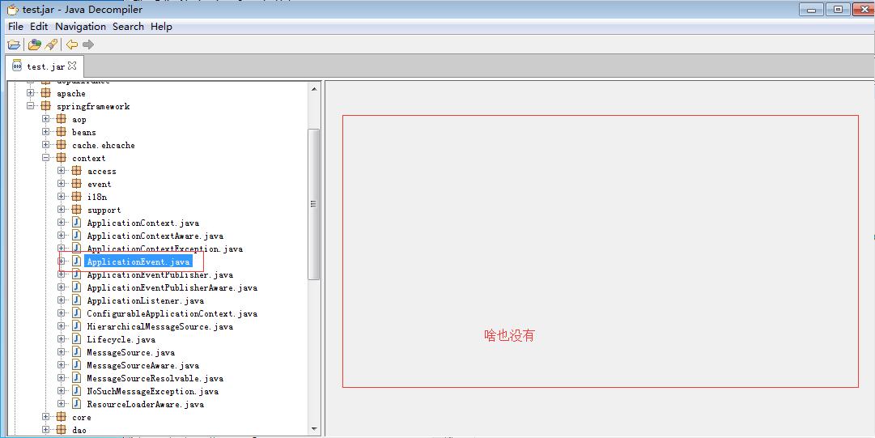Expand the MessageSource.java class node
This screenshot has width=875, height=438.
62,352
